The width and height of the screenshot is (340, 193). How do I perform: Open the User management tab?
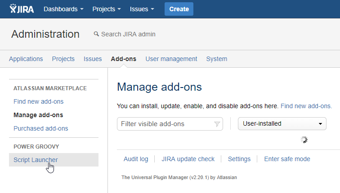171,59
